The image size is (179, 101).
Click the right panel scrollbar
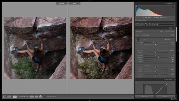[x=176, y=34]
